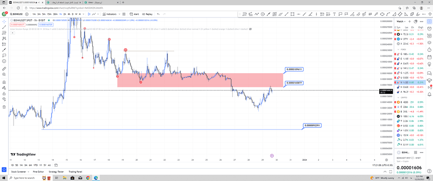Image resolution: width=433 pixels, height=181 pixels.
Task: Create an Alert from the top toolbar
Action: pos(135,14)
